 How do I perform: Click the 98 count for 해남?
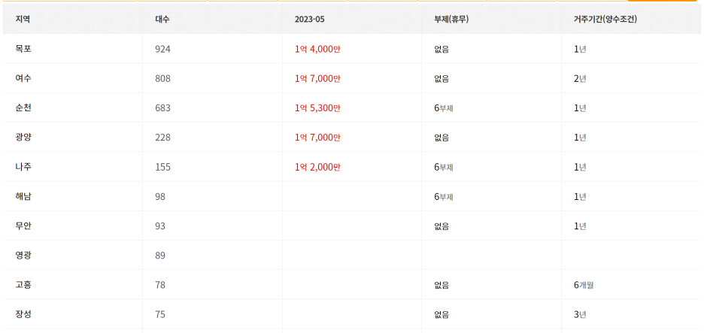tap(160, 197)
